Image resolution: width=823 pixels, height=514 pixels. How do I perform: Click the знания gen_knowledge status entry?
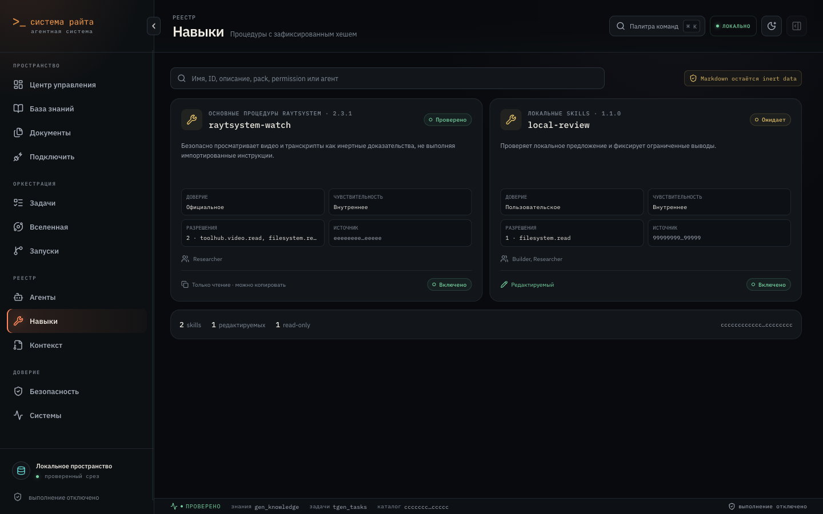pyautogui.click(x=265, y=507)
